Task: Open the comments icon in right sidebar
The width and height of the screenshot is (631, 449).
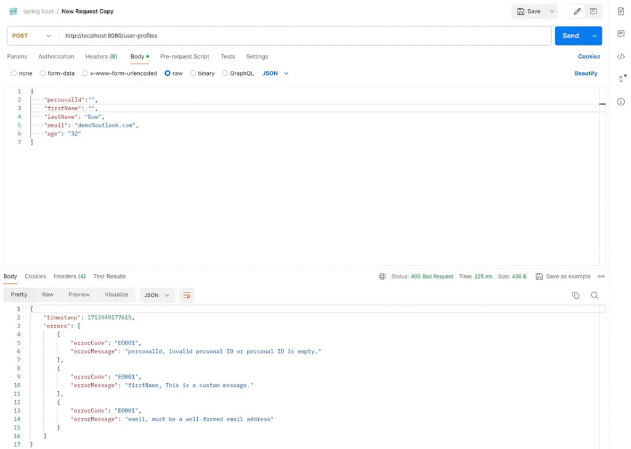Action: tap(621, 34)
